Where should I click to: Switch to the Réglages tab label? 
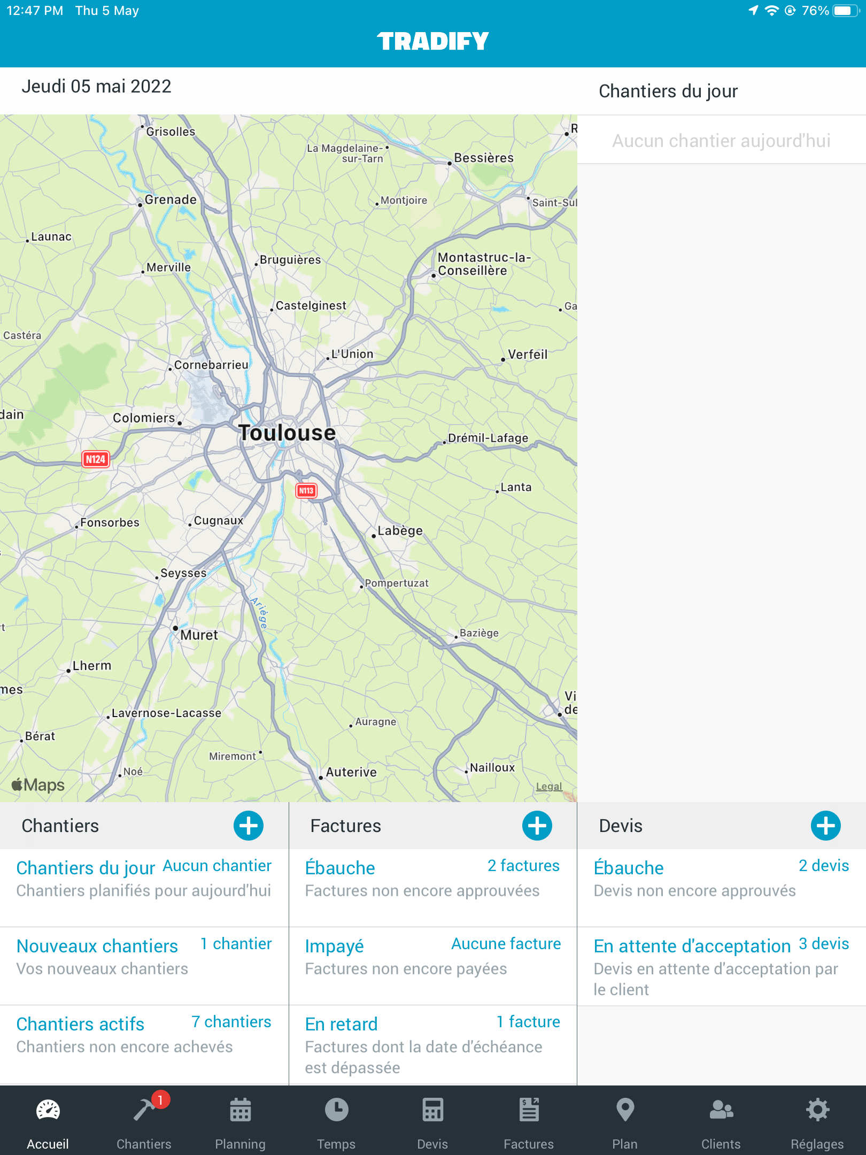817,1144
